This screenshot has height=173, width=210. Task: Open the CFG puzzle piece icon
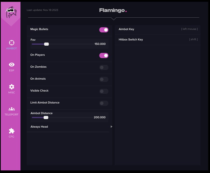pyautogui.click(x=11, y=131)
